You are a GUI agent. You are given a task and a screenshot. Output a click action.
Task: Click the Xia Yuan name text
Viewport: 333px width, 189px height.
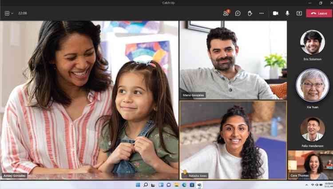313,107
